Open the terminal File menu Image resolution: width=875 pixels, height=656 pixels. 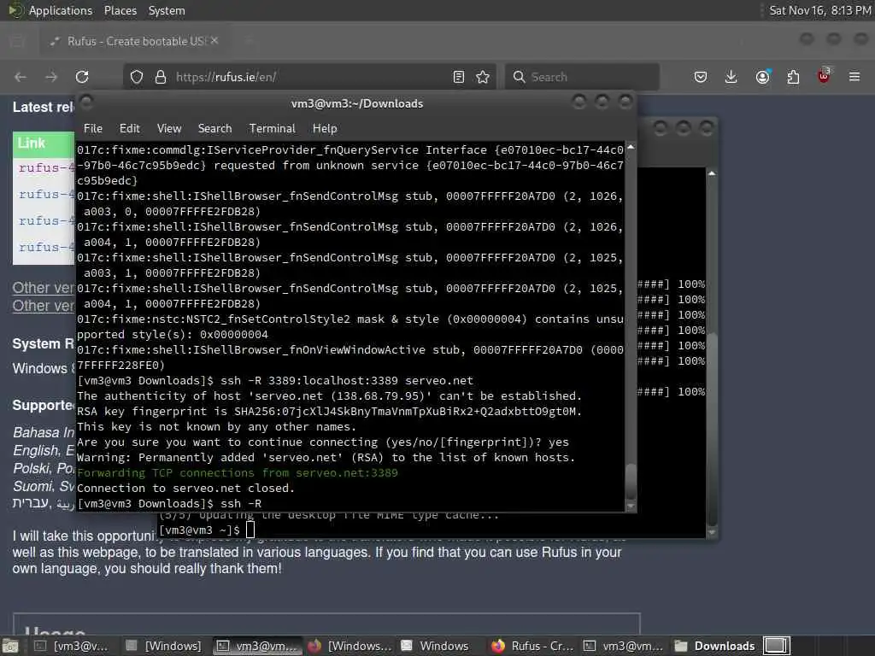tap(93, 128)
